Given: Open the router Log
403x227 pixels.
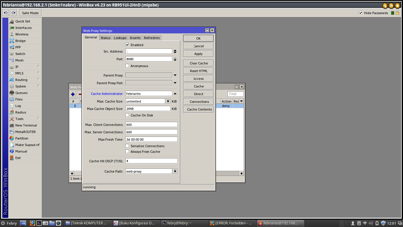Looking at the screenshot, I should click(18, 106).
